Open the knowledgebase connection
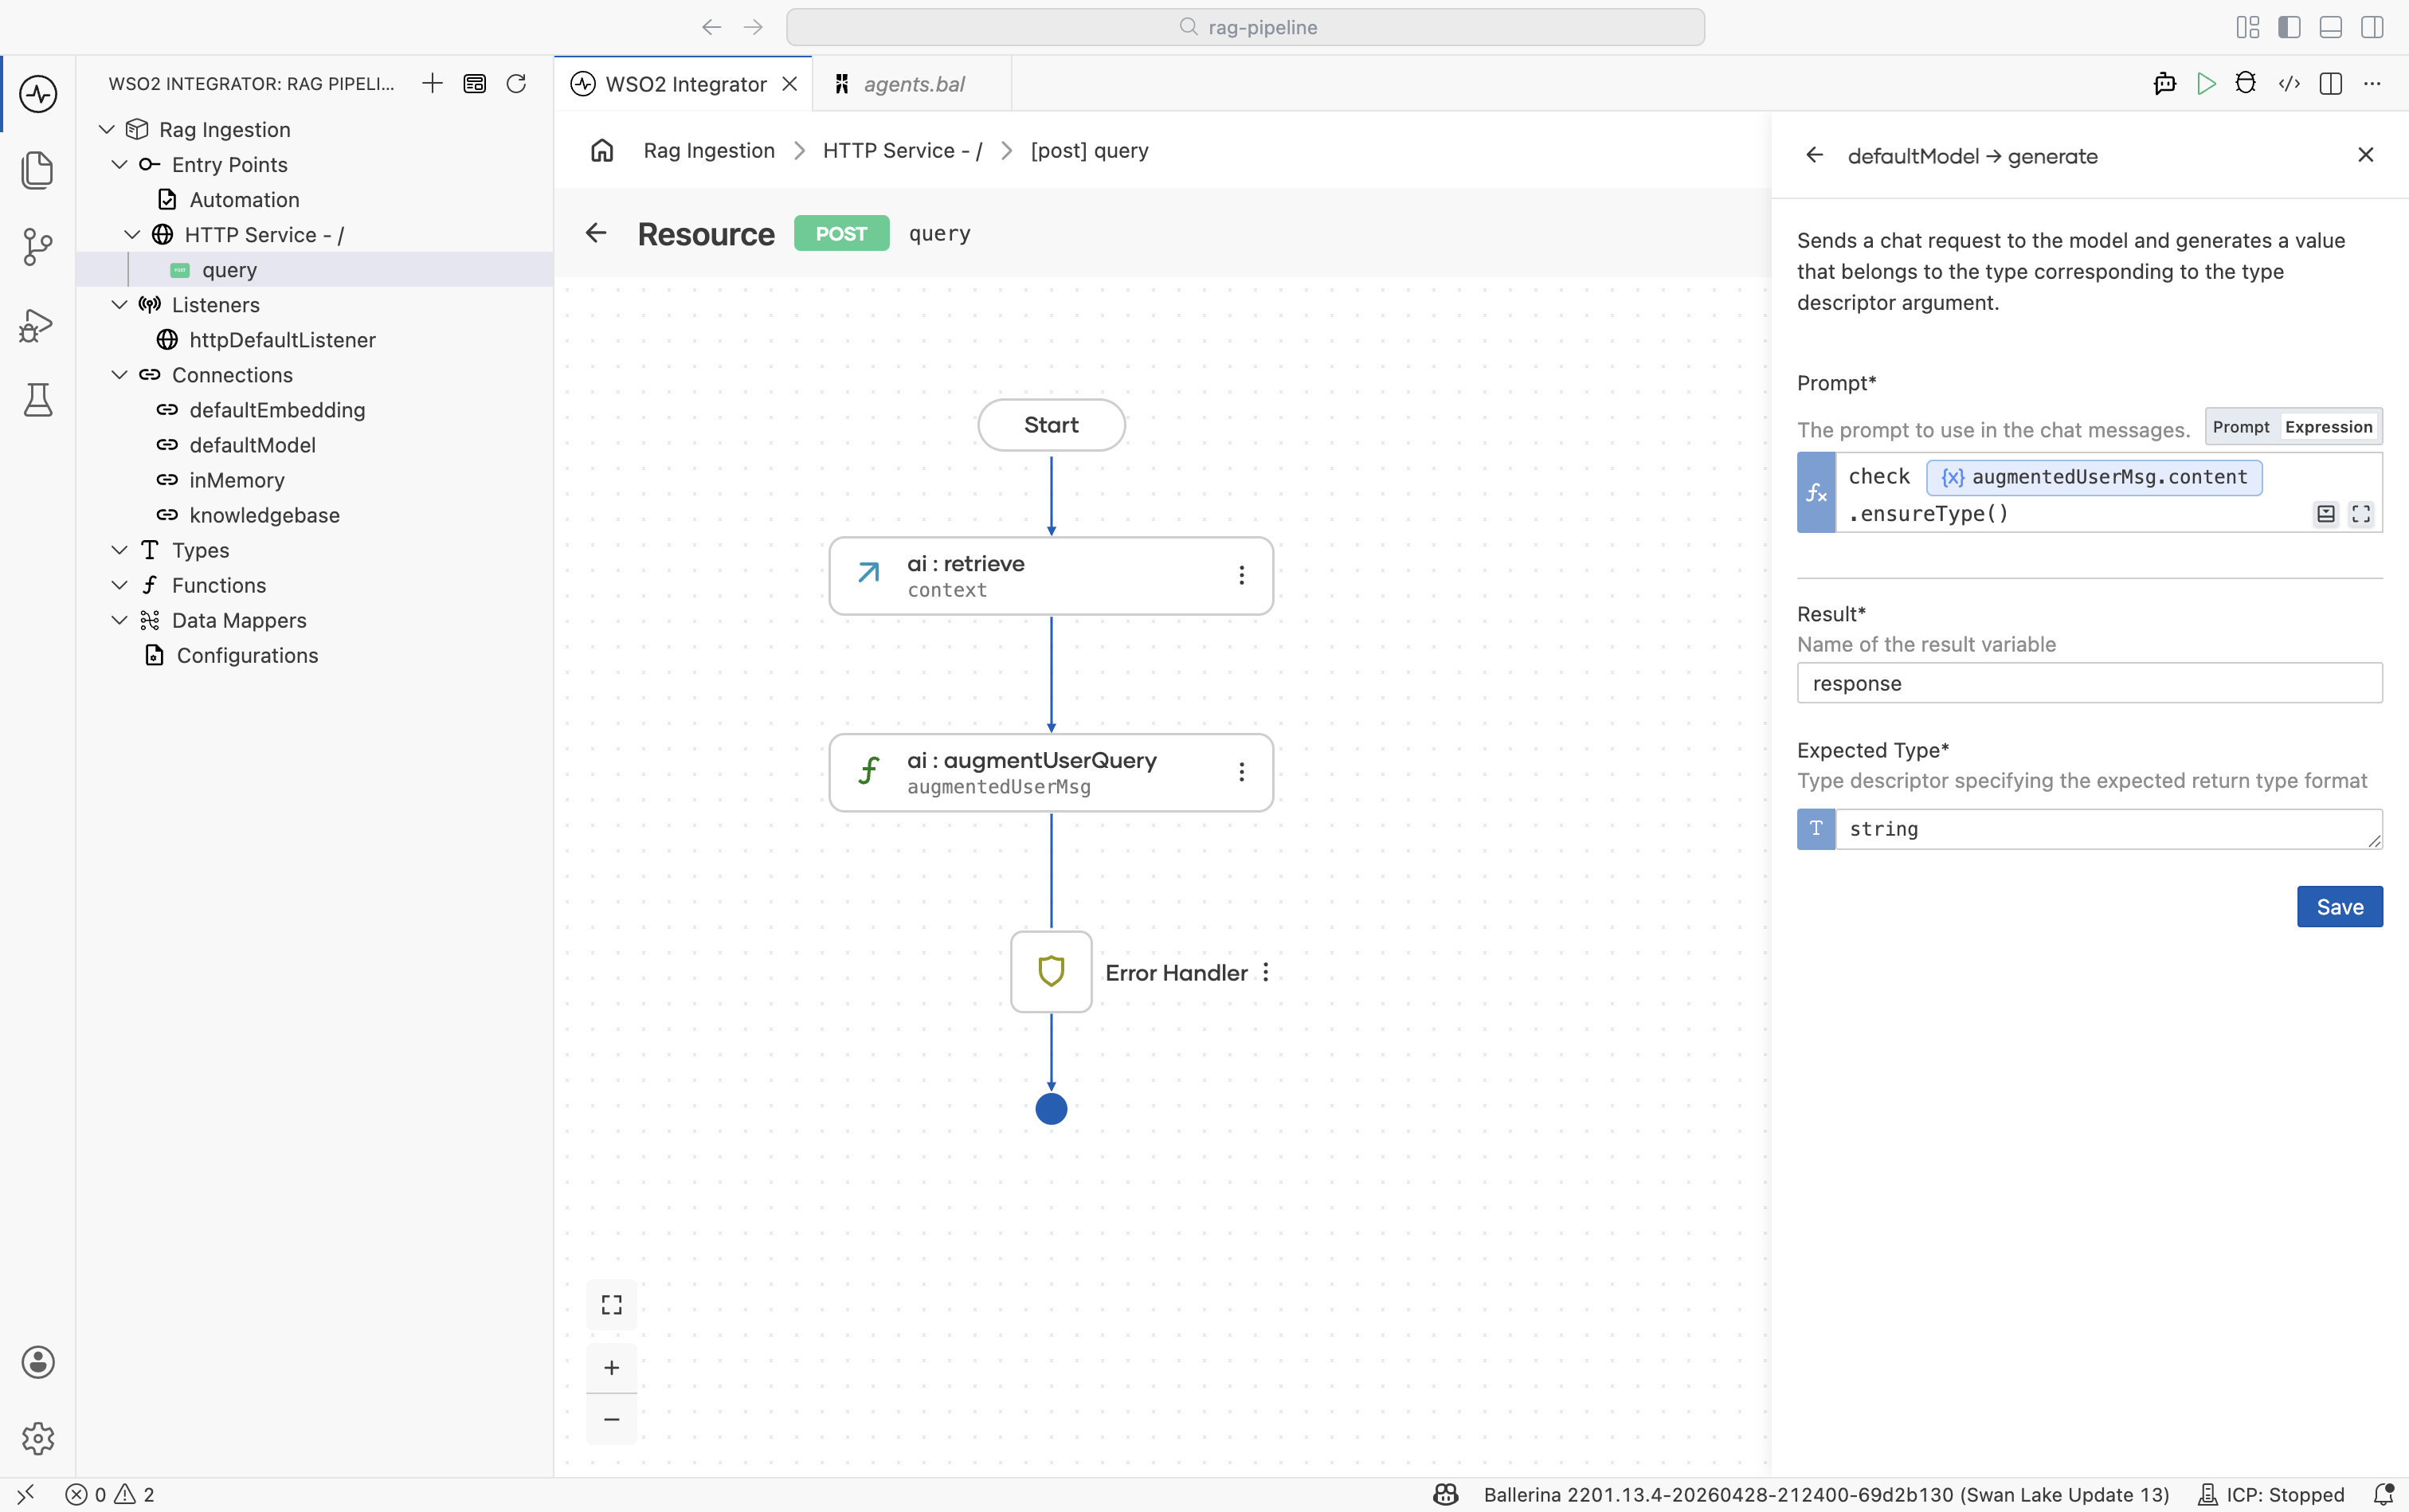Image resolution: width=2409 pixels, height=1512 pixels. (314, 515)
